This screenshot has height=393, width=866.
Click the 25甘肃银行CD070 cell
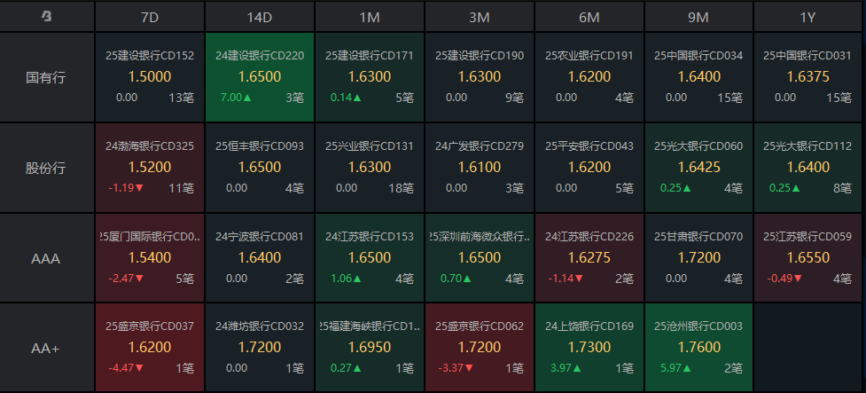698,258
